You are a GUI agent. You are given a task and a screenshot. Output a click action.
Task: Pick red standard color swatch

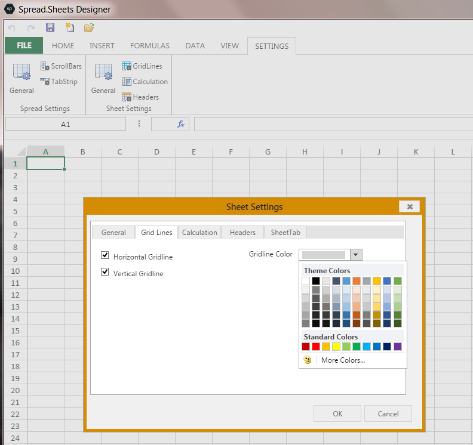click(316, 347)
